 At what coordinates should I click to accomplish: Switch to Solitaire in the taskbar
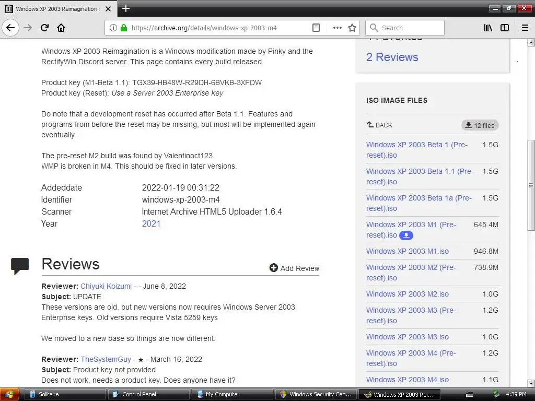(65, 395)
